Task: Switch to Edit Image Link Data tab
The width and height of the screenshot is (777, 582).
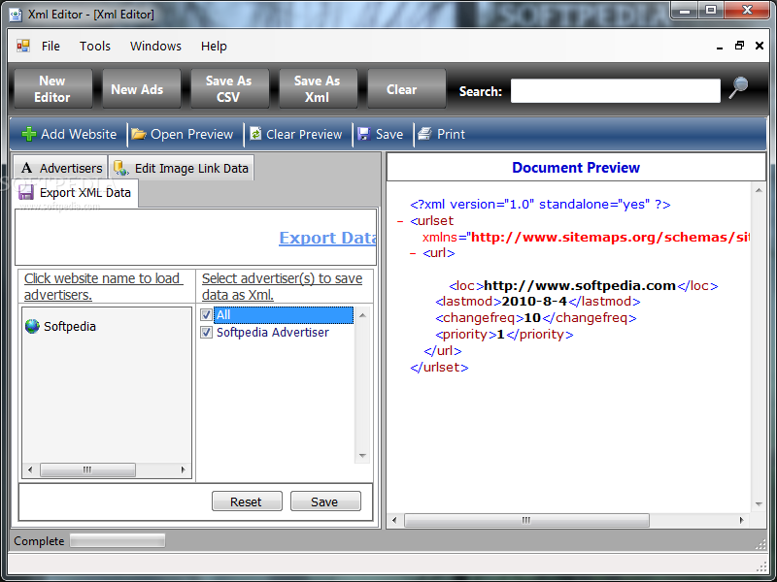Action: click(182, 168)
